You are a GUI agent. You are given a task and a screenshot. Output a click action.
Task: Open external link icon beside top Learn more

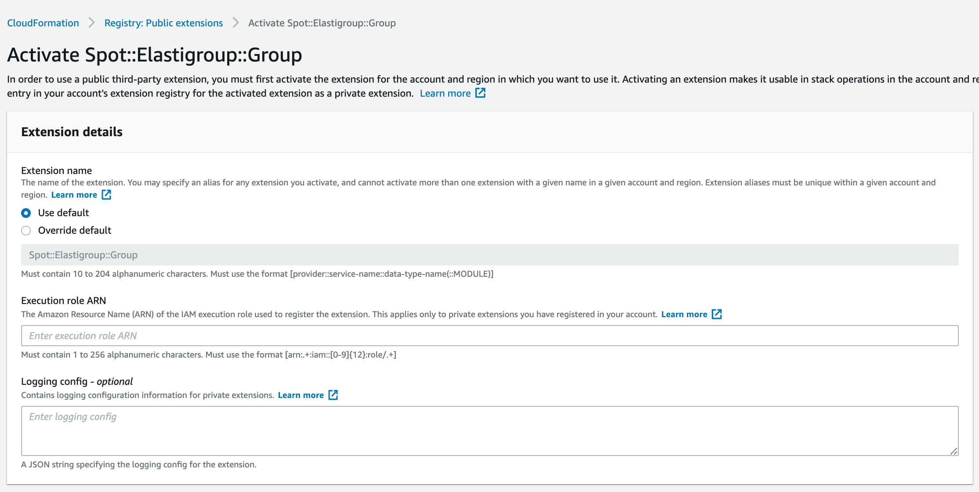[480, 93]
